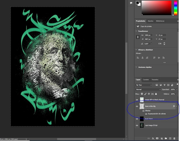180x141 pixels.
Task: Collapse effects arrow on base white dtg
Action: (x=177, y=106)
